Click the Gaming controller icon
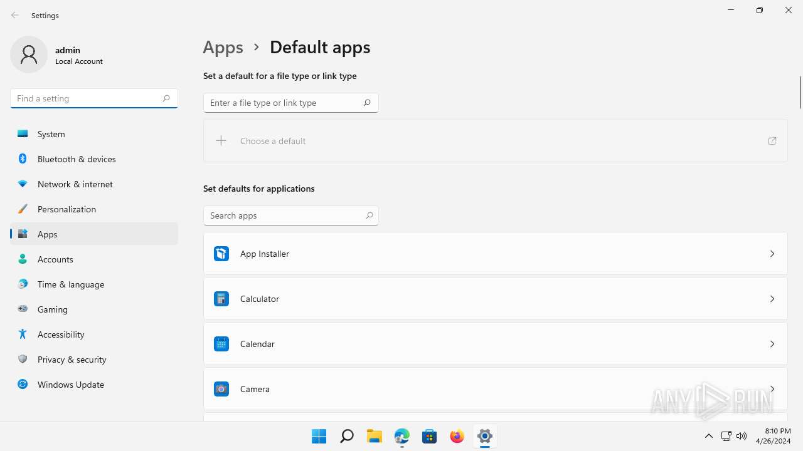803x451 pixels. point(23,309)
